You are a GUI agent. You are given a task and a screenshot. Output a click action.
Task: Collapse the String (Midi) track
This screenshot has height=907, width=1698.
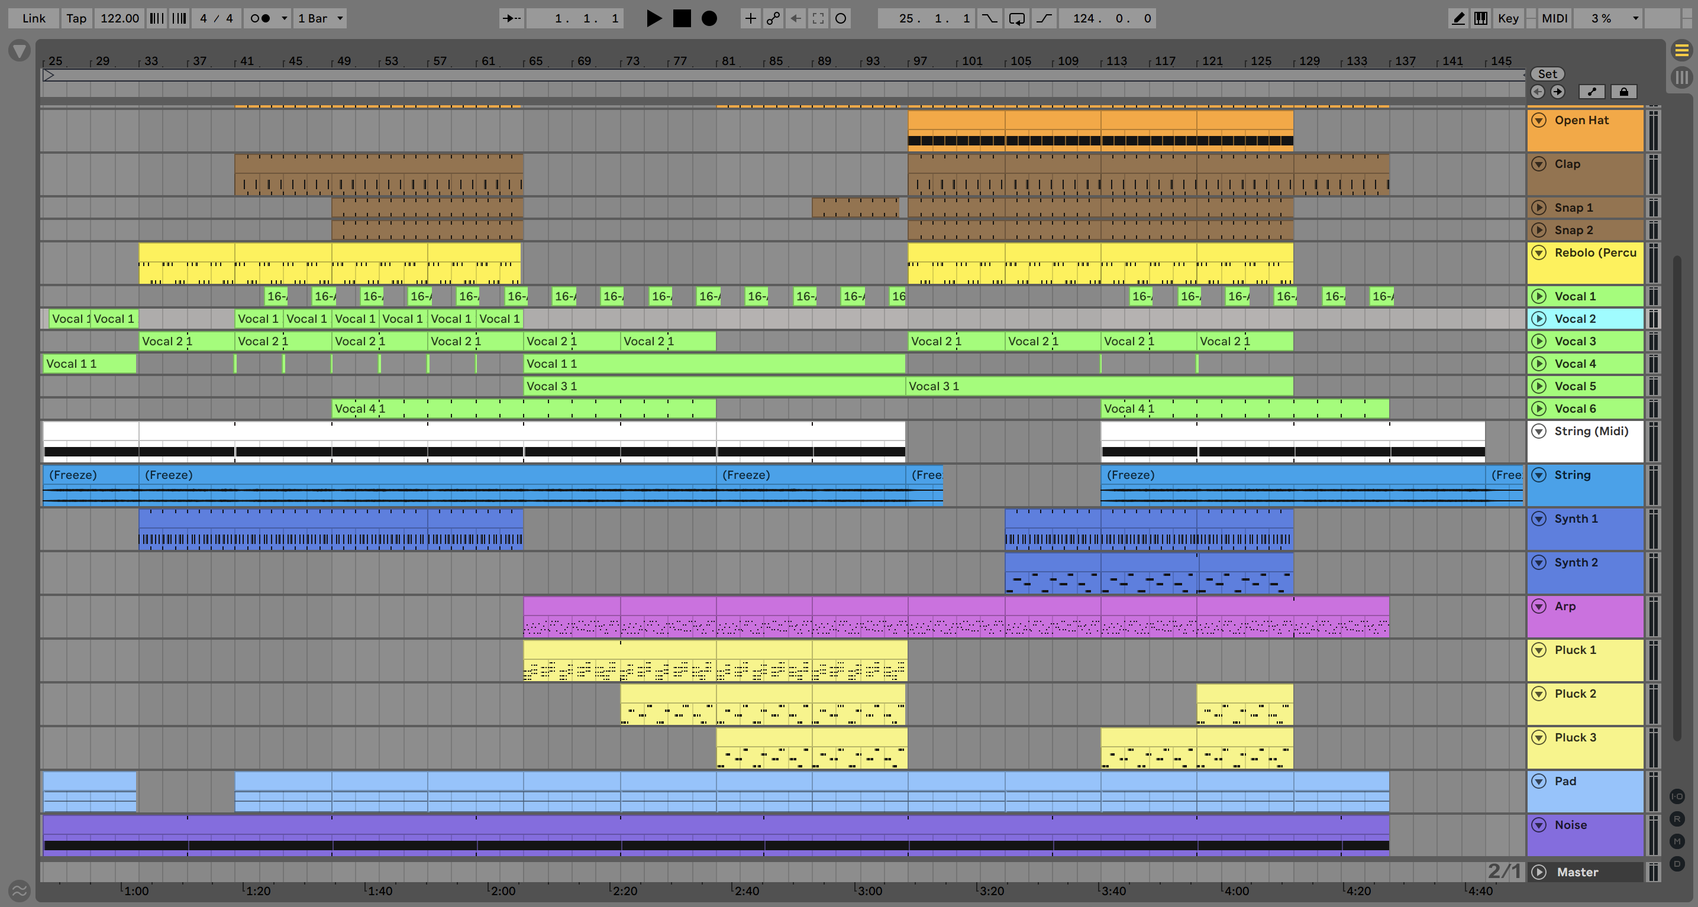point(1538,432)
